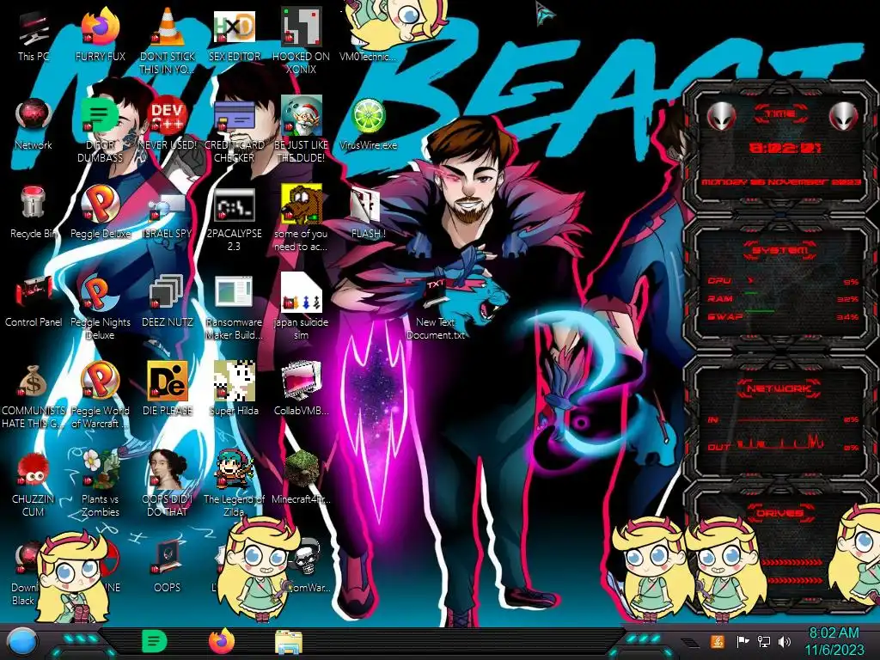Open the volume speaker tray icon

[785, 641]
